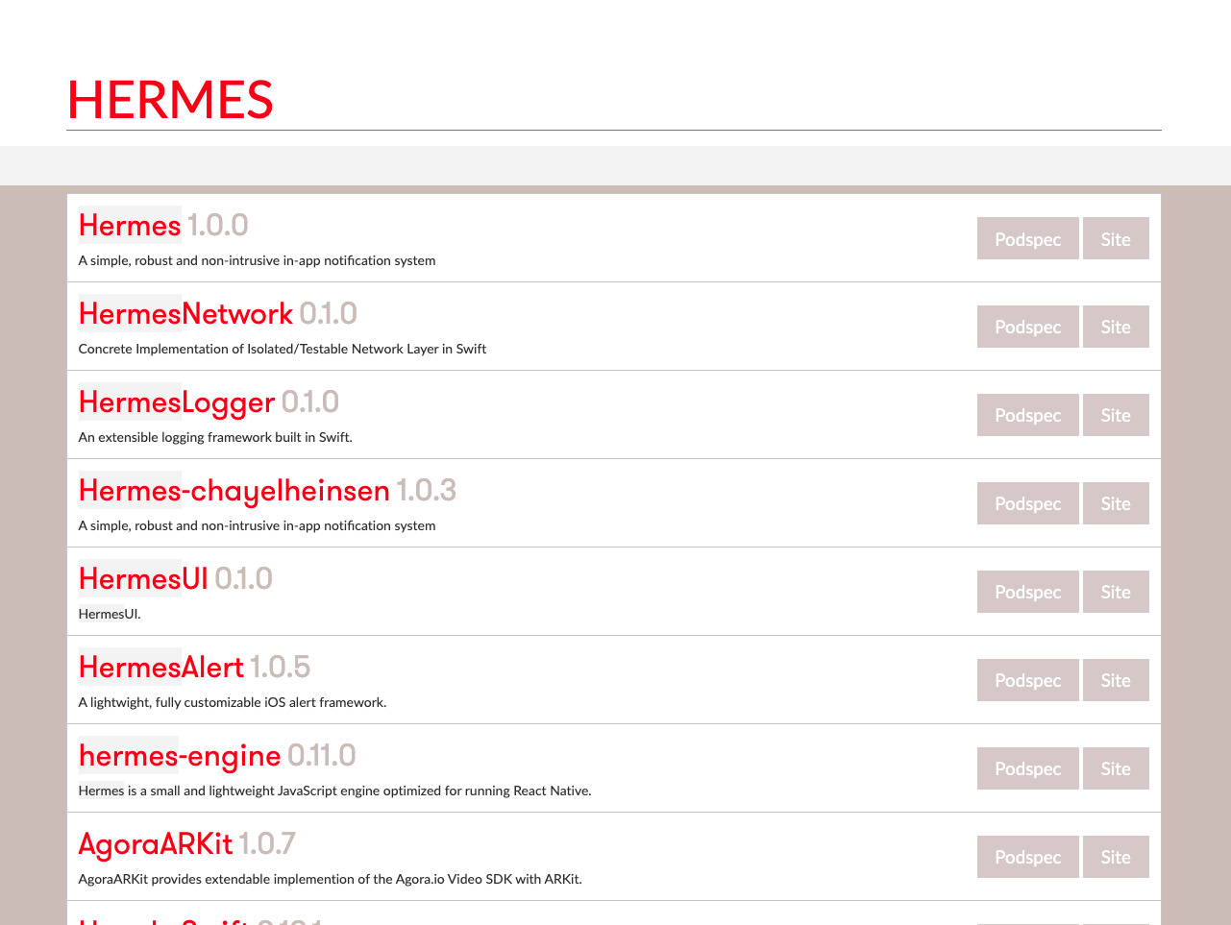Visit Site for hermes-engine
This screenshot has height=925, width=1231.
tap(1116, 768)
